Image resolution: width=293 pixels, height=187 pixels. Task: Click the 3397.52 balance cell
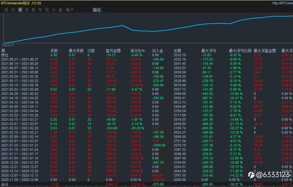179,149
